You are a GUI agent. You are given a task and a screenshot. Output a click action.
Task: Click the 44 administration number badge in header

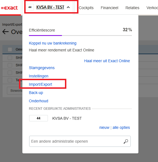30,7
